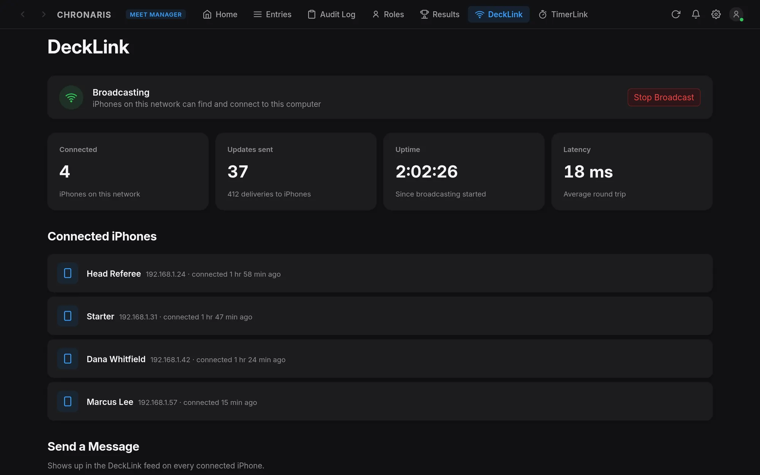Click the 412 deliveries to iPhones text
The height and width of the screenshot is (475, 760).
(269, 194)
